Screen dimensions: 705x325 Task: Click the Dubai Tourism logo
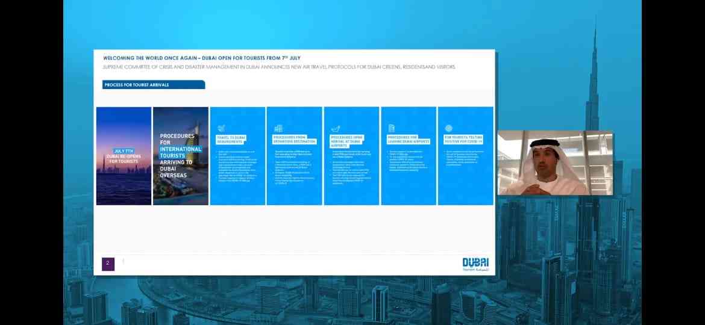point(475,264)
